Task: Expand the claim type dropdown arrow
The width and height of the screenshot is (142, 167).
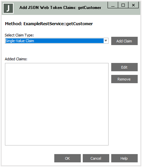Action: click(106, 41)
